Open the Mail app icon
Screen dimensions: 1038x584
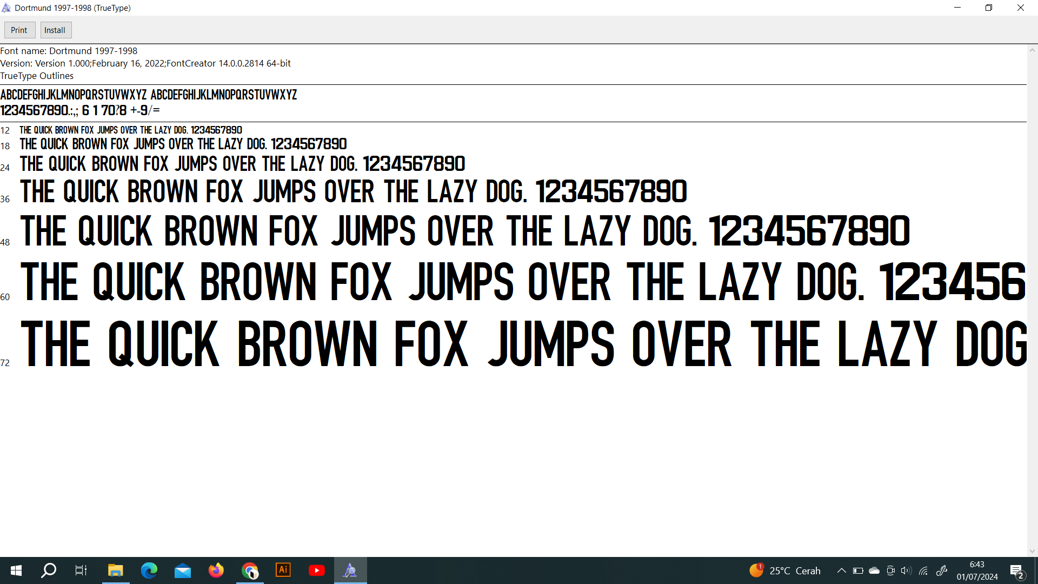click(183, 570)
